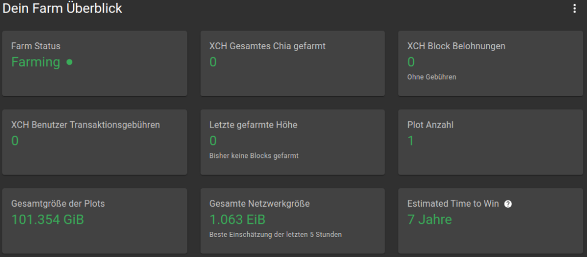Click the plot count value 1

411,141
